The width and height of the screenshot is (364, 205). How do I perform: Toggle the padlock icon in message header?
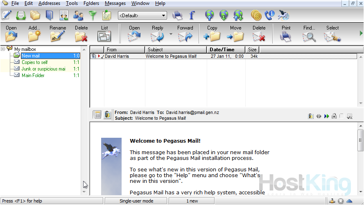(334, 116)
